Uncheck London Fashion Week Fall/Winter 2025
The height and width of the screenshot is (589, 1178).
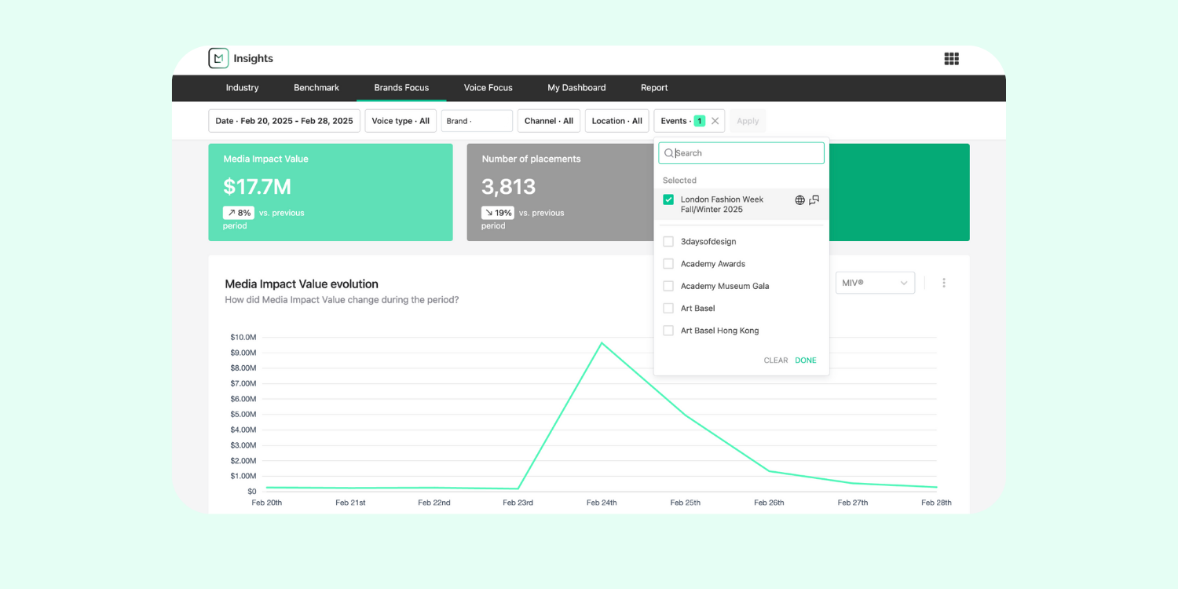(x=668, y=199)
